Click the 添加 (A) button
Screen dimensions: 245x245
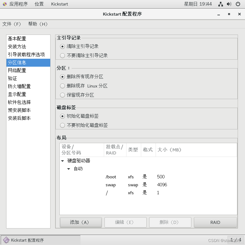pos(81,222)
